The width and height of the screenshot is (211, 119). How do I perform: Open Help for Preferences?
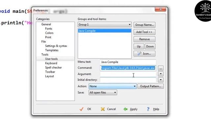tap(153, 109)
